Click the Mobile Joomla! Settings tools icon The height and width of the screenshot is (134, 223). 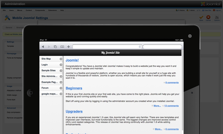tap(7, 18)
